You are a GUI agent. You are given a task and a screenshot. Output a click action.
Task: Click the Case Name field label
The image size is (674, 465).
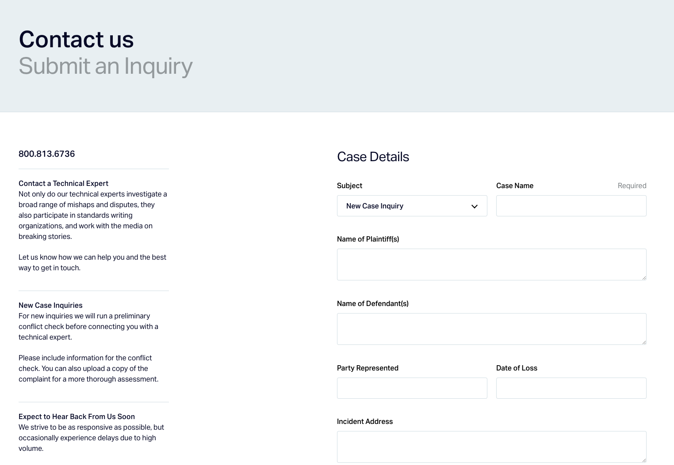click(515, 185)
